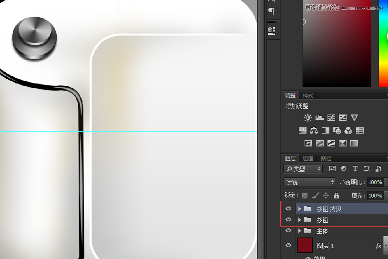Add a Photo Filter adjustment (camera icon)
The image size is (388, 259).
tap(337, 131)
